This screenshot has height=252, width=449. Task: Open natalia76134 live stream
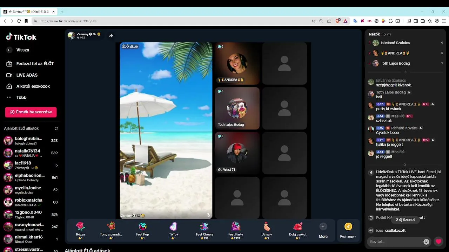pyautogui.click(x=31, y=153)
